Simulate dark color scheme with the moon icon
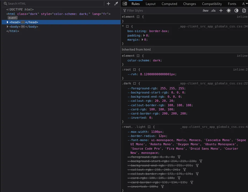Image resolution: width=248 pixels, height=192 pixels. point(236,10)
